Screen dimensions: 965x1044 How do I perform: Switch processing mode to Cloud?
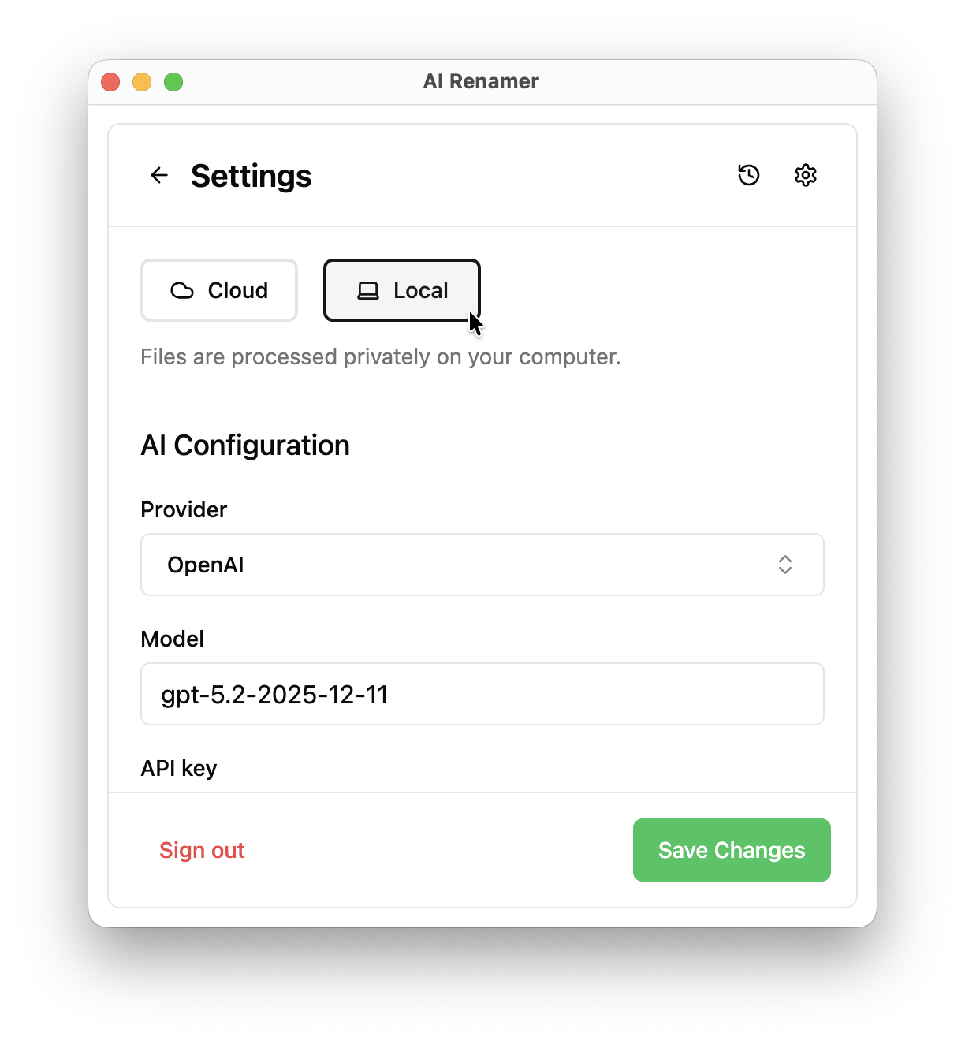pyautogui.click(x=219, y=290)
